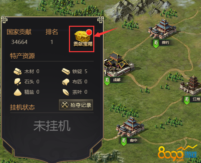
Task: Select the 木材 wood resource icon
Action: point(17,71)
